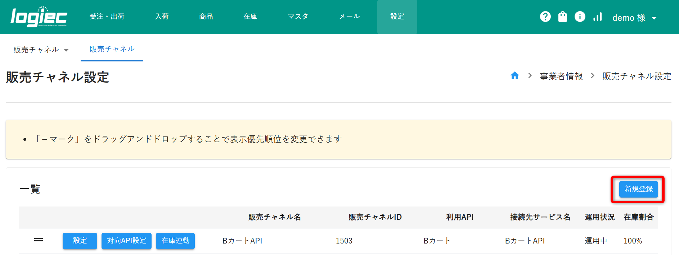This screenshot has height=255, width=679.
Task: Click the home icon in breadcrumb
Action: click(514, 76)
